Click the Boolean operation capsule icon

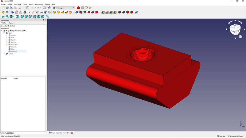click(136, 12)
